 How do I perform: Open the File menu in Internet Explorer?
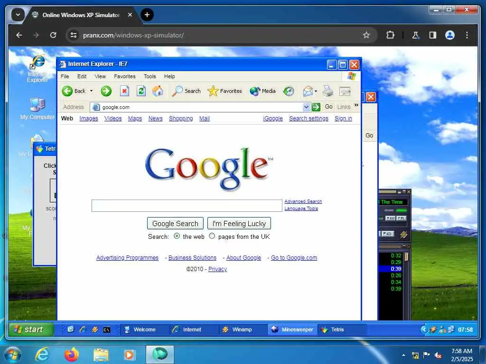pos(65,76)
